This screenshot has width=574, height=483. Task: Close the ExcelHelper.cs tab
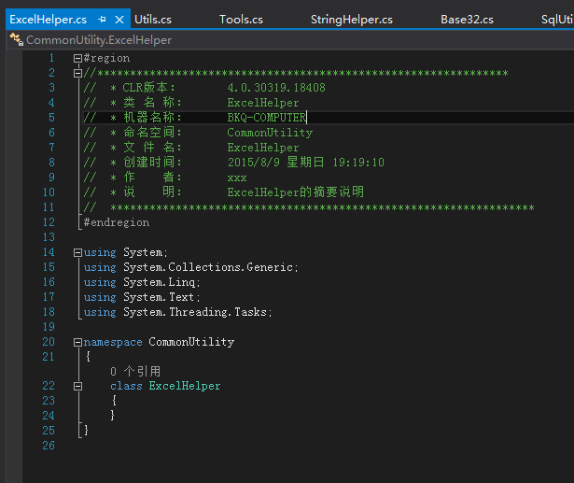pos(120,19)
